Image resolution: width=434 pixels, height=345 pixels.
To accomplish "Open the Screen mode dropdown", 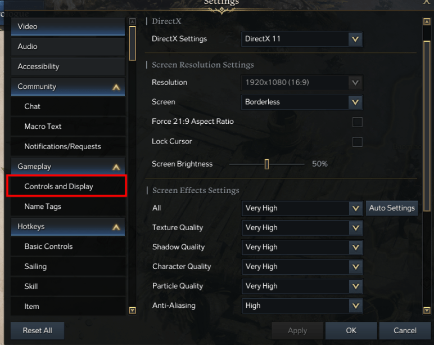I will coord(354,102).
